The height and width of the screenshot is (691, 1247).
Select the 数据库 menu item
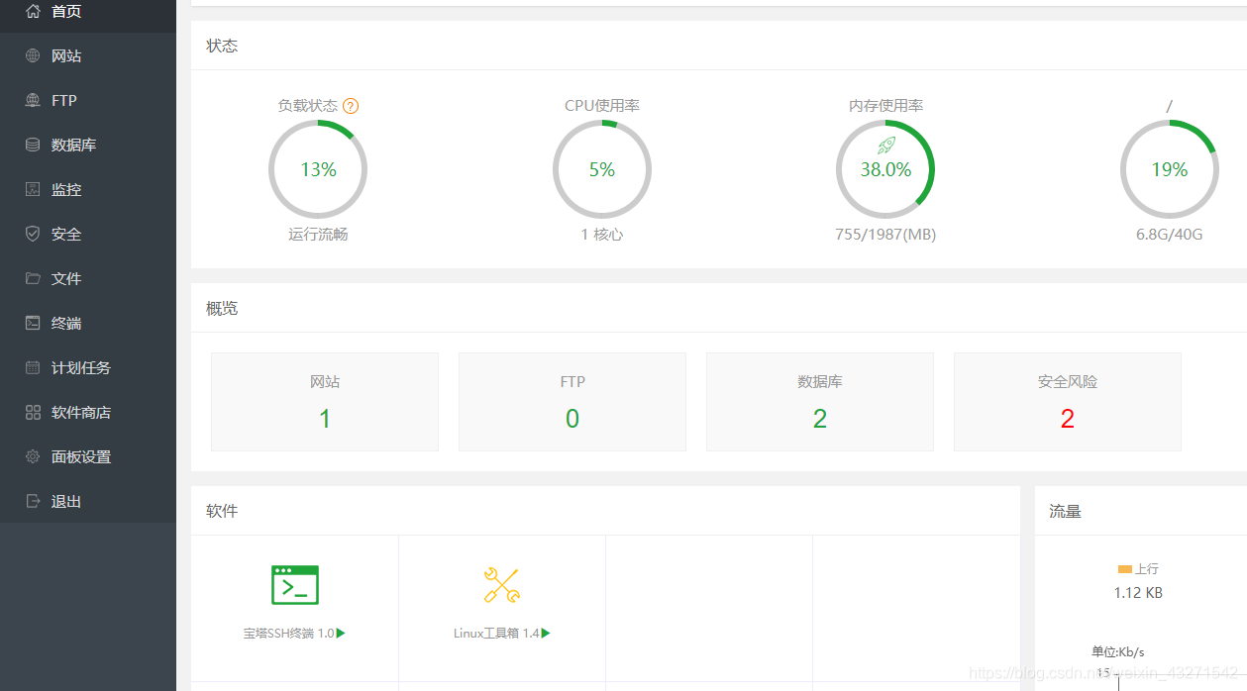point(88,146)
